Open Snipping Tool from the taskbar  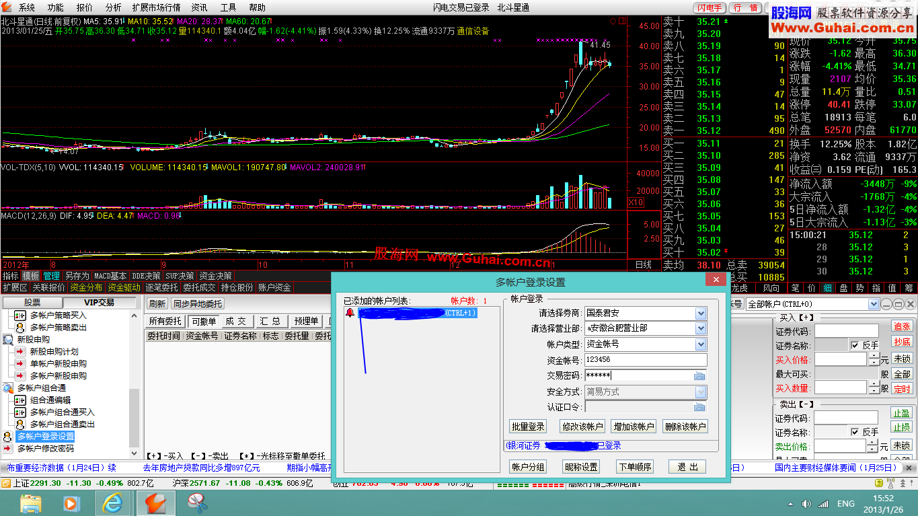[197, 502]
